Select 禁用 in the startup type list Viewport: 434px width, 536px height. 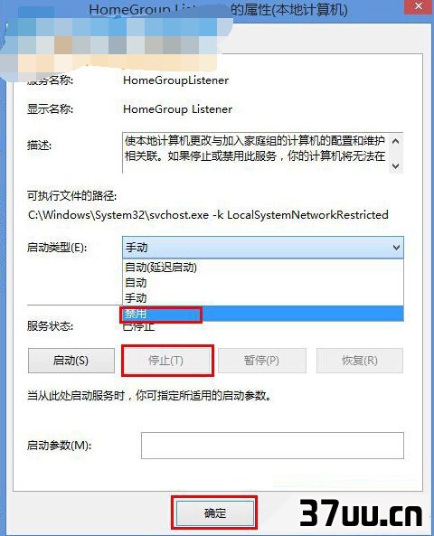tap(263, 314)
